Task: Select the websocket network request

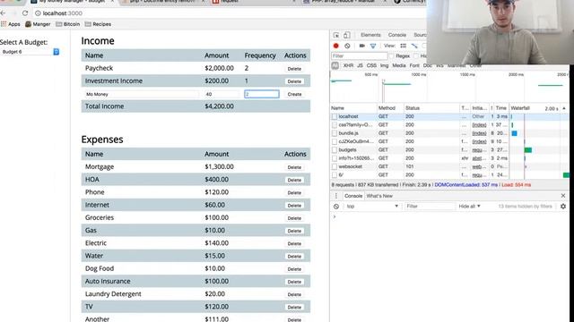Action: point(351,166)
